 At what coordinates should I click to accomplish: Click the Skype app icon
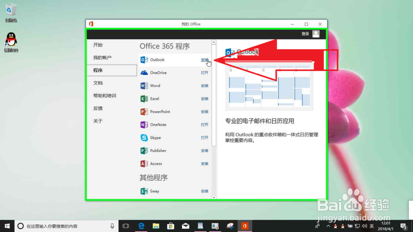click(x=144, y=138)
